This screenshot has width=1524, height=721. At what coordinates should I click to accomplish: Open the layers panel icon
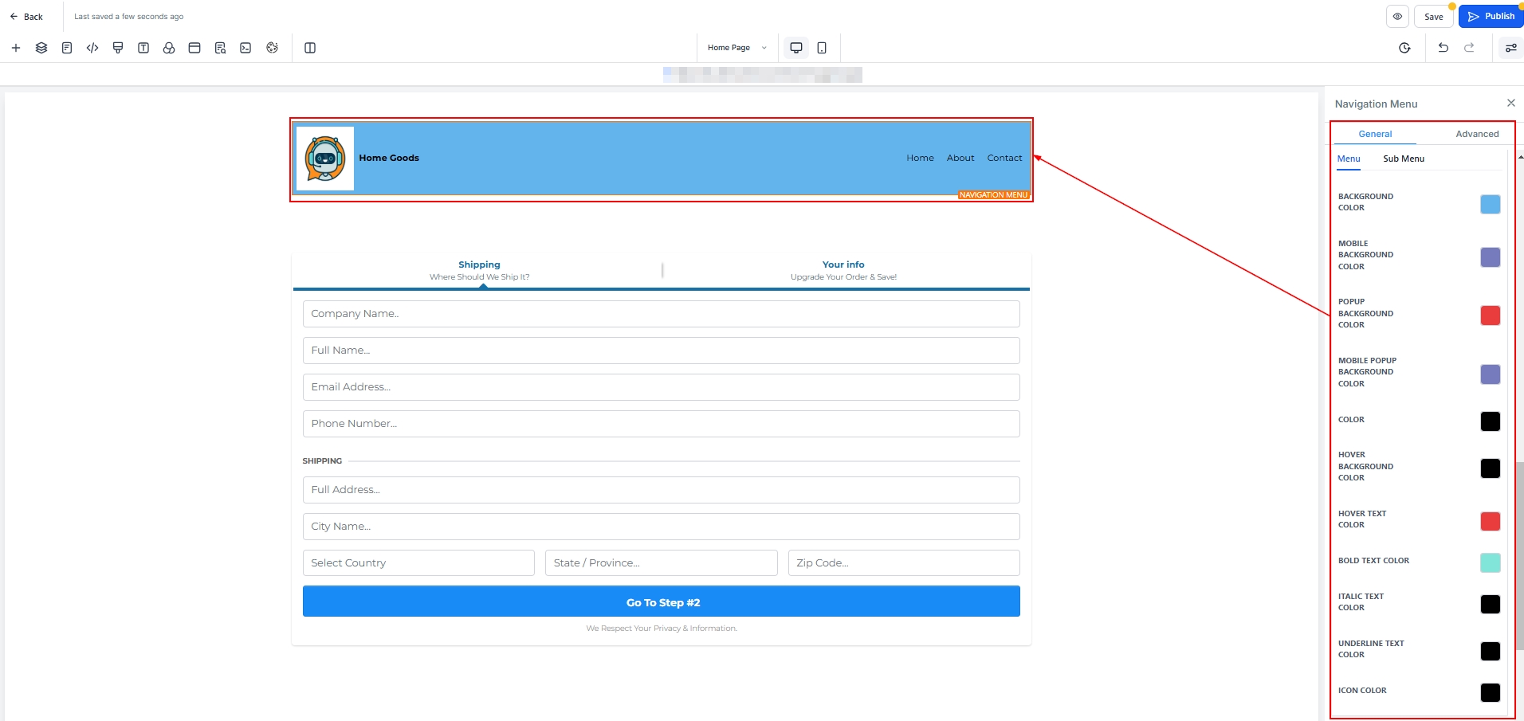coord(41,48)
